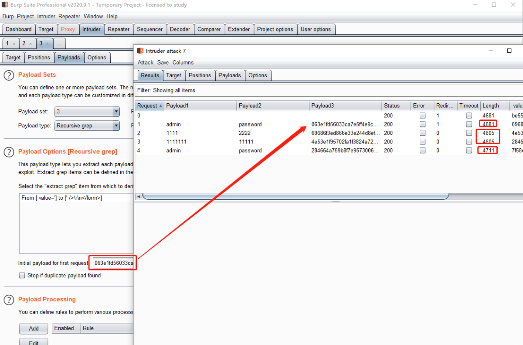
Task: Click Intruder attack 7 window logo icon
Action: pyautogui.click(x=140, y=51)
